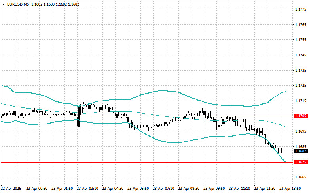Click the 1.1745 price scale value

[301, 55]
